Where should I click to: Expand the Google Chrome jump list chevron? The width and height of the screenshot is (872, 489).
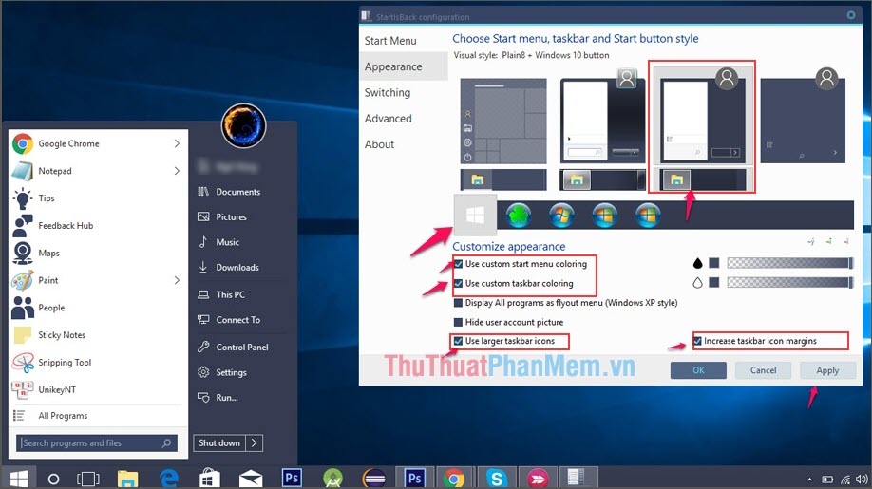177,144
